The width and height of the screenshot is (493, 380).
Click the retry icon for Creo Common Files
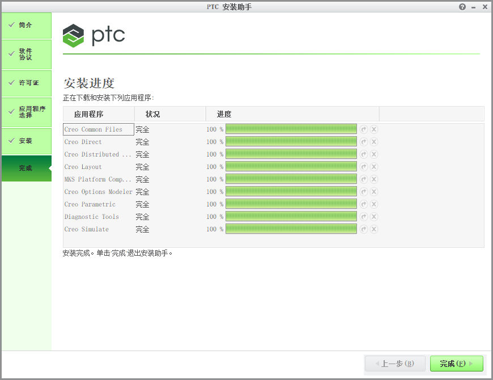(364, 129)
